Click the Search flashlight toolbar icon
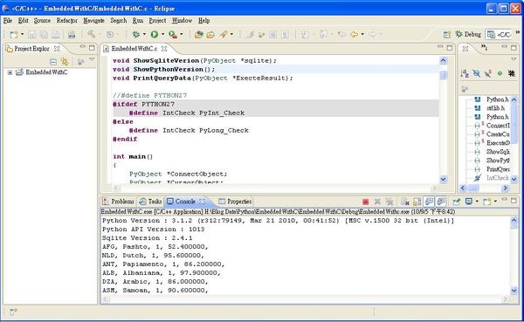Image resolution: width=524 pixels, height=322 pixels. (x=224, y=34)
